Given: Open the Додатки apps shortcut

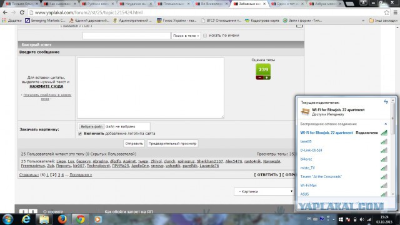Looking at the screenshot, I should [x=12, y=21].
